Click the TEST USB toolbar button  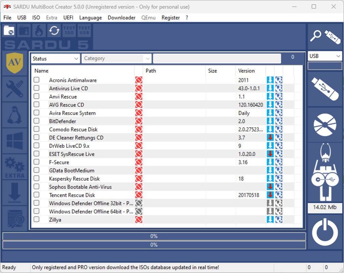point(84,30)
